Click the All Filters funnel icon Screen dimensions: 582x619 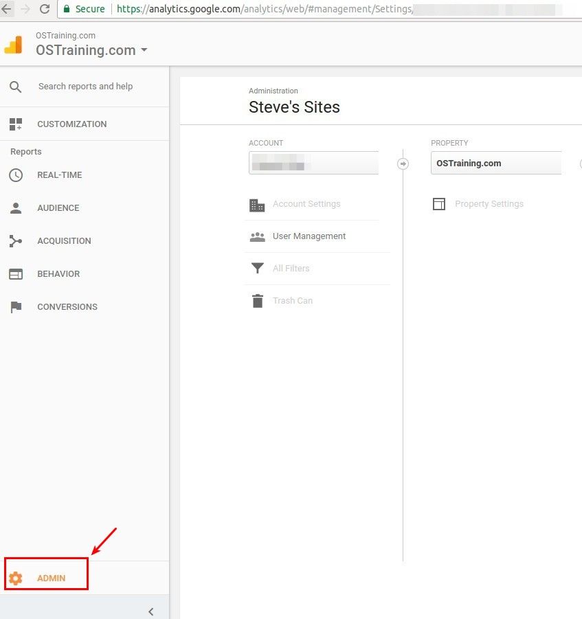coord(258,268)
